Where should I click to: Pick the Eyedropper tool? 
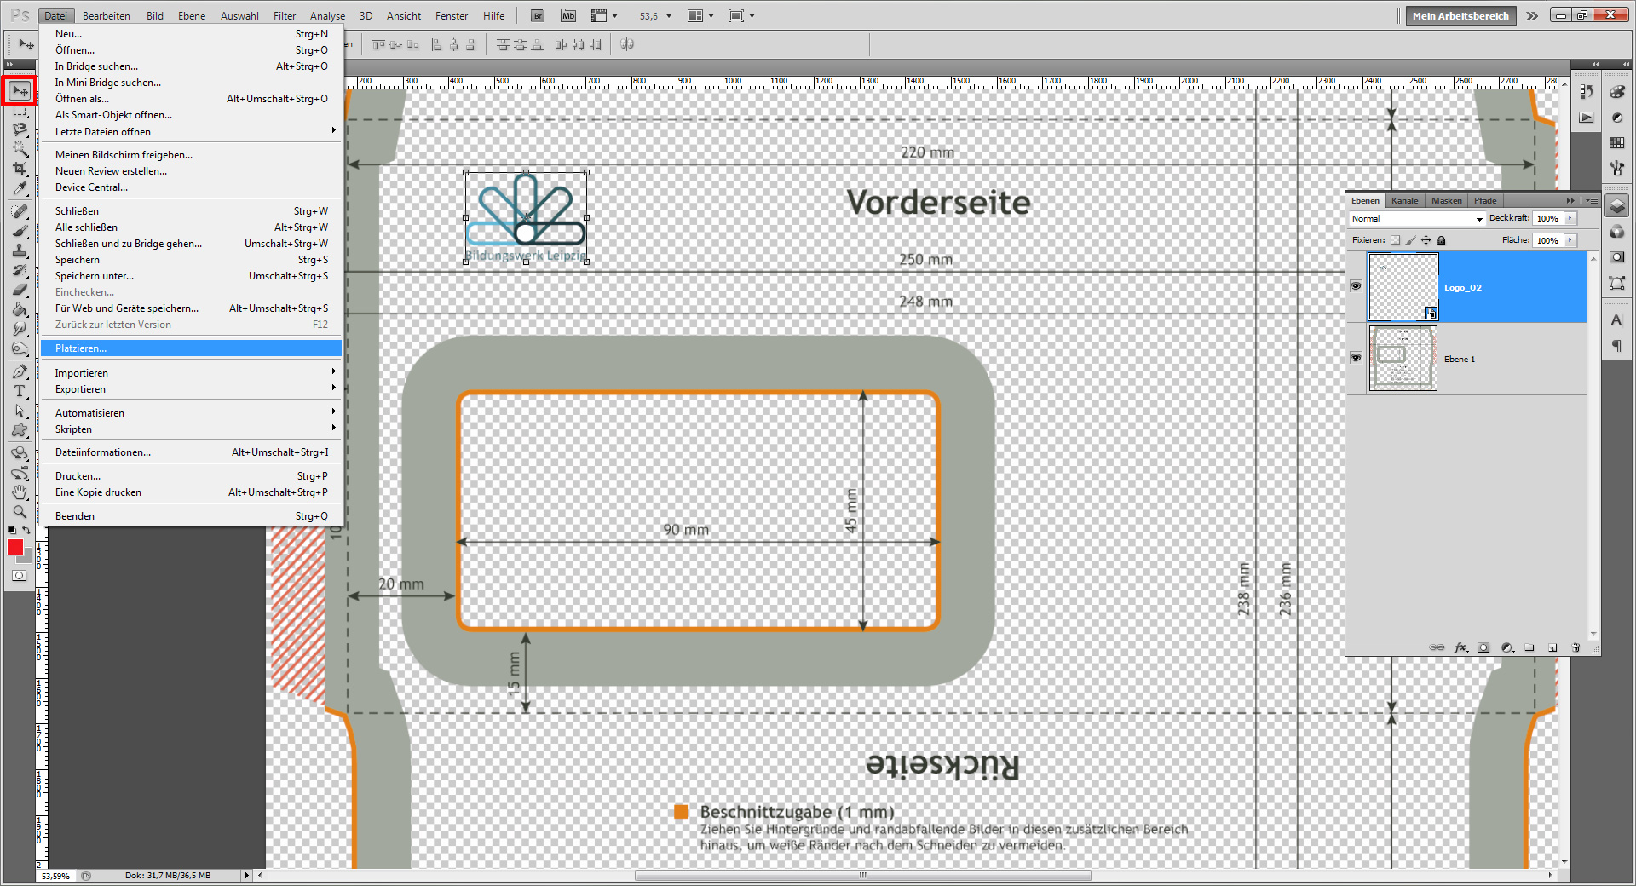[x=20, y=187]
